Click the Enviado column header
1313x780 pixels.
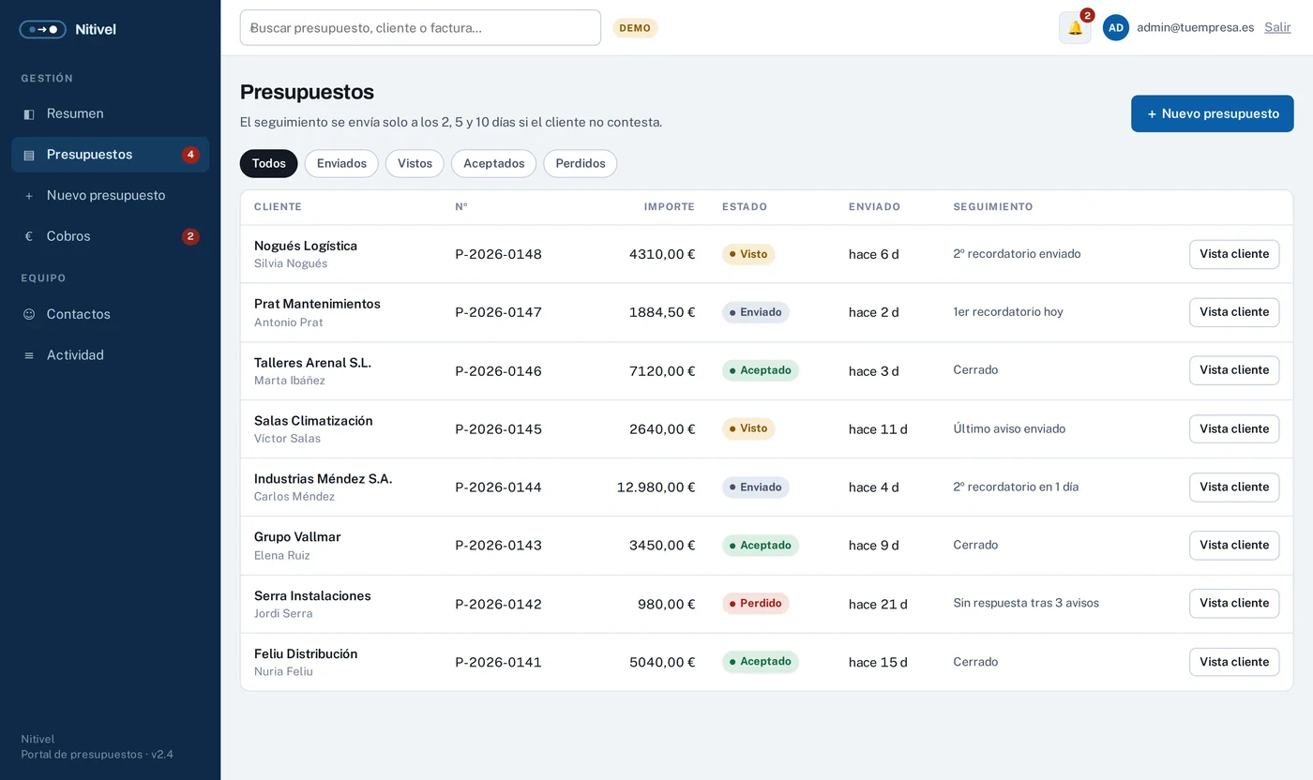(x=874, y=207)
